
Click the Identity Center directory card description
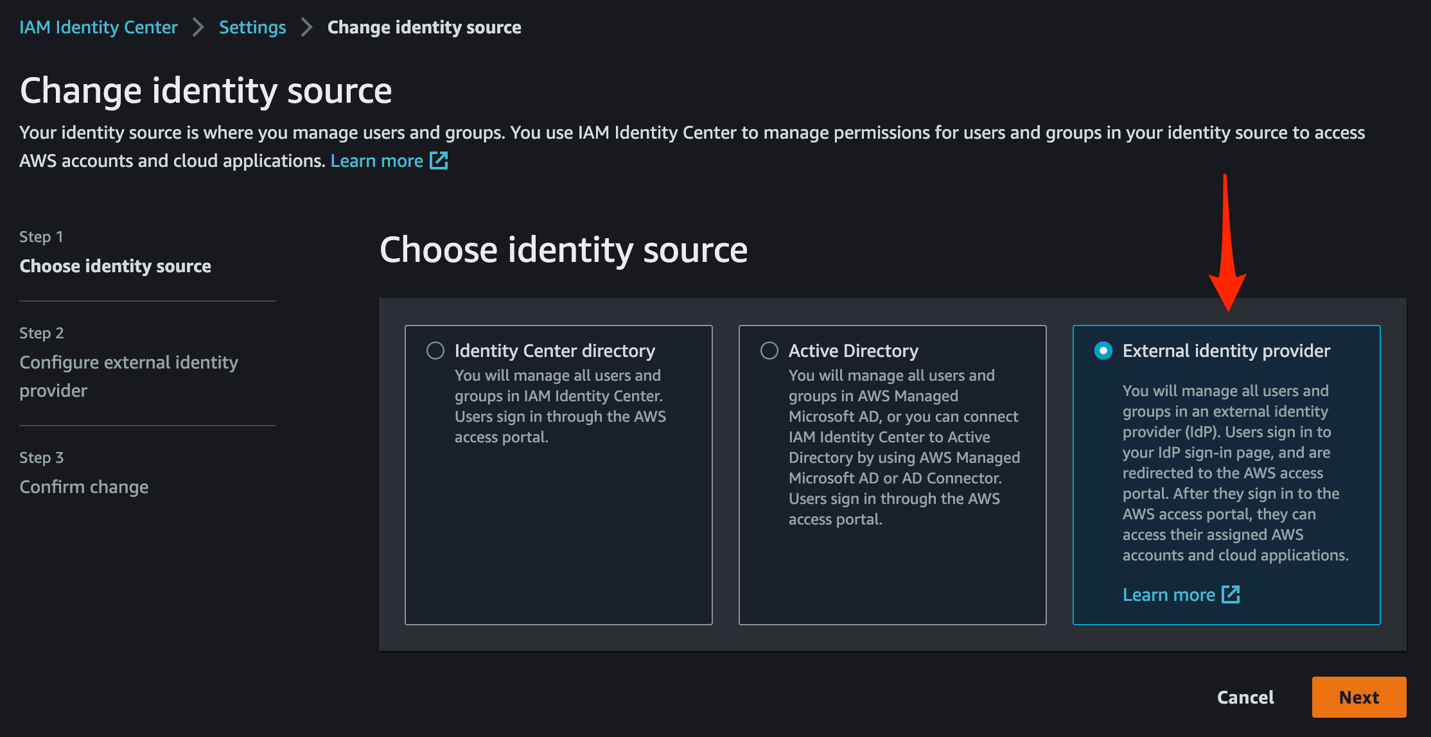click(x=561, y=406)
